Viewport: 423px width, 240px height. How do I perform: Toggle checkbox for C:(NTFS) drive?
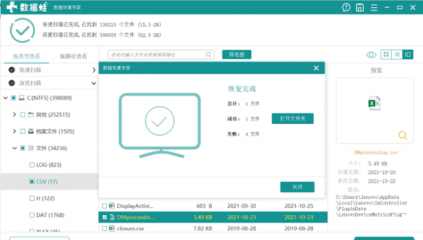click(14, 98)
